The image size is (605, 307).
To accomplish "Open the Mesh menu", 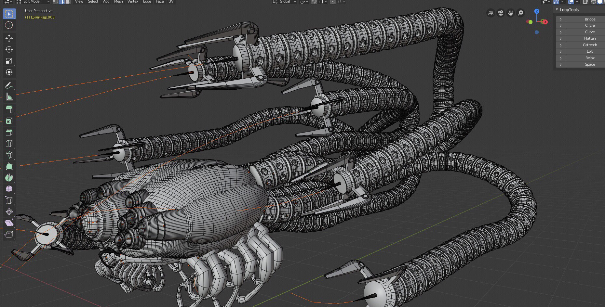I will 118,2.
